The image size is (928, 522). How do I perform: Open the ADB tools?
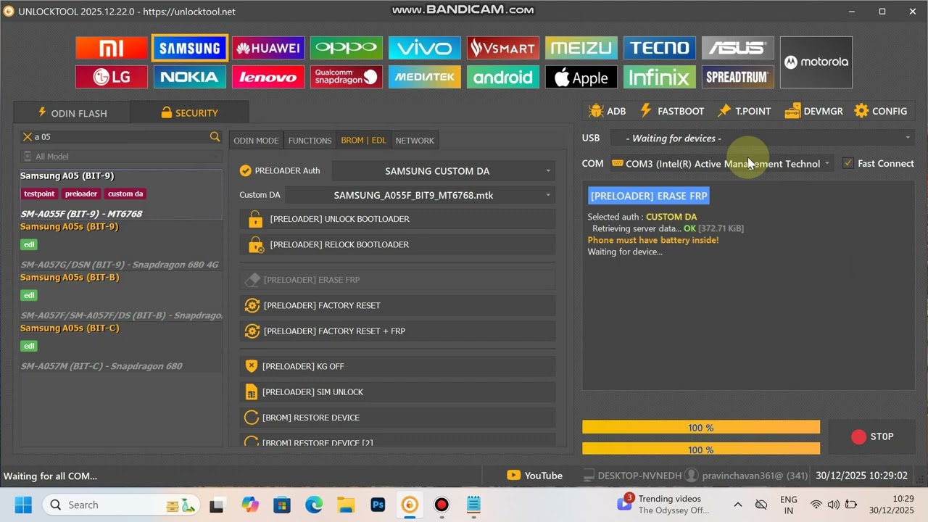[x=608, y=111]
